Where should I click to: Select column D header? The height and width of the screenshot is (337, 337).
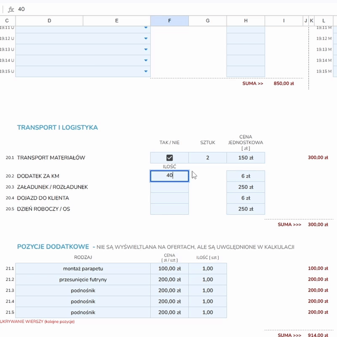(x=49, y=21)
